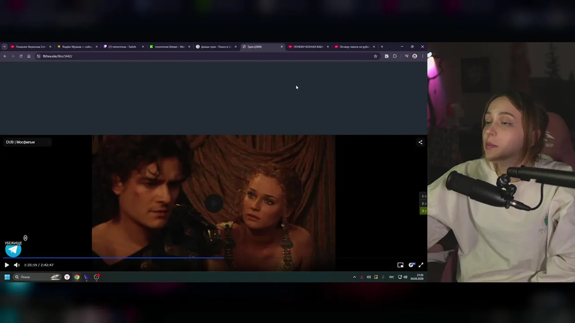
Task: Show hidden system tray icons
Action: 354,277
